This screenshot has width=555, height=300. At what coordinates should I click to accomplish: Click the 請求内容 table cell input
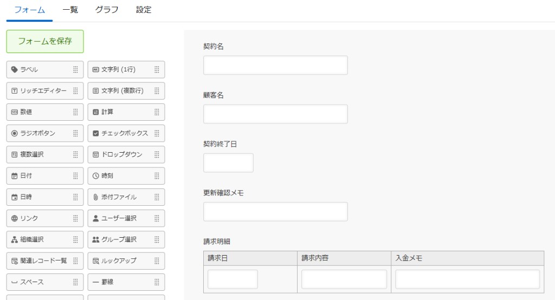point(344,279)
